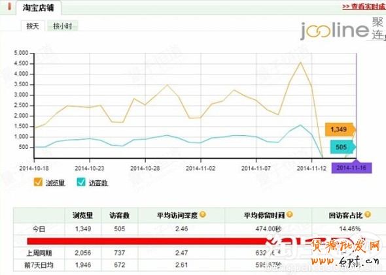This screenshot has width=386, height=275.
Task: Click the 2.46 average depth cell
Action: [x=182, y=229]
